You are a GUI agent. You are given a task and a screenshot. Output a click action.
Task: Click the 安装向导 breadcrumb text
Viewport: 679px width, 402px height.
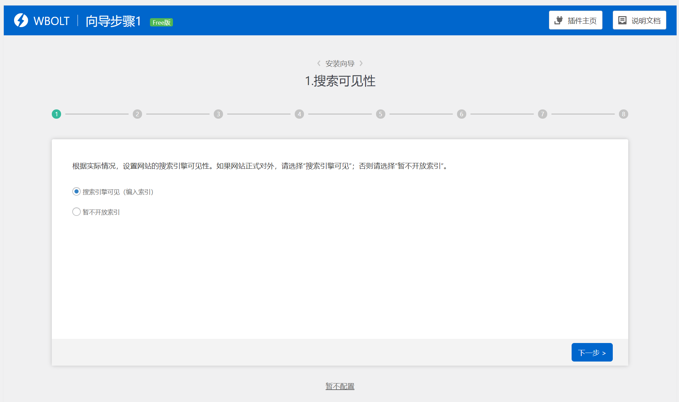[340, 63]
